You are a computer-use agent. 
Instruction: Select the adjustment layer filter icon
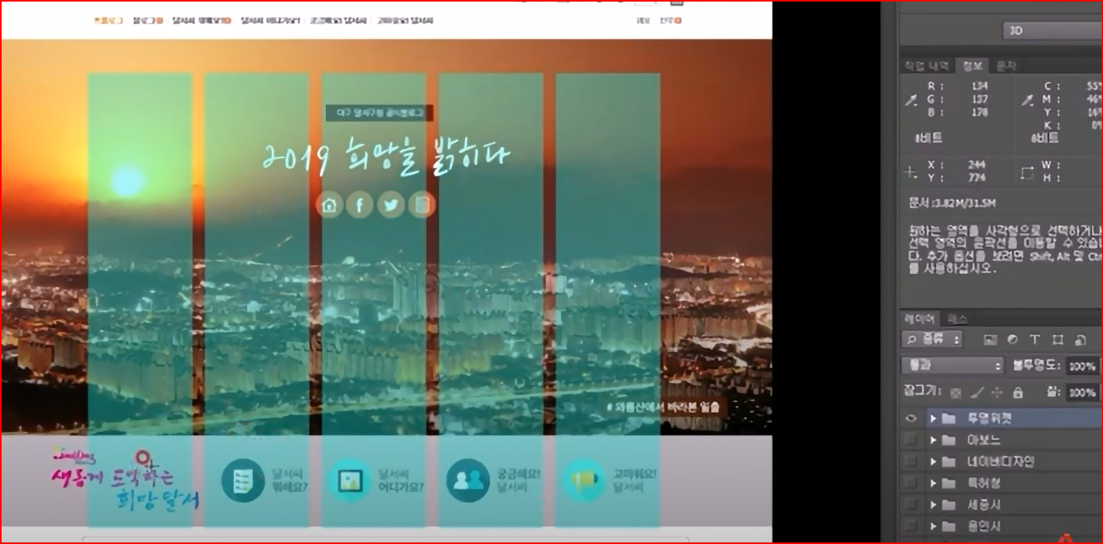(x=1012, y=339)
